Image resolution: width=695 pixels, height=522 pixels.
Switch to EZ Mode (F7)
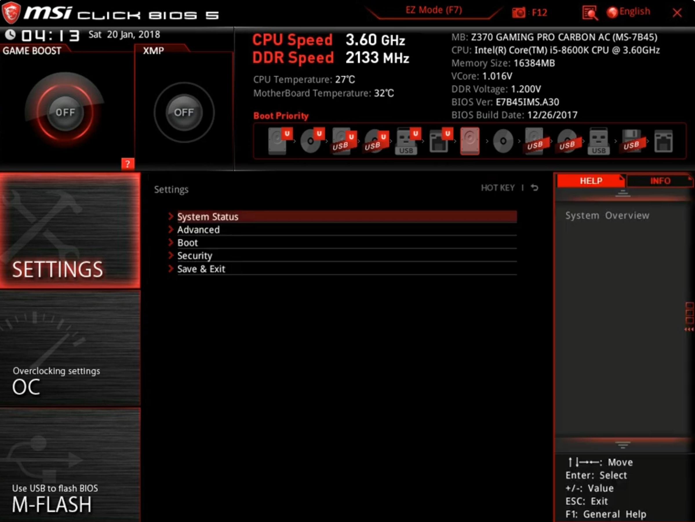pyautogui.click(x=434, y=10)
